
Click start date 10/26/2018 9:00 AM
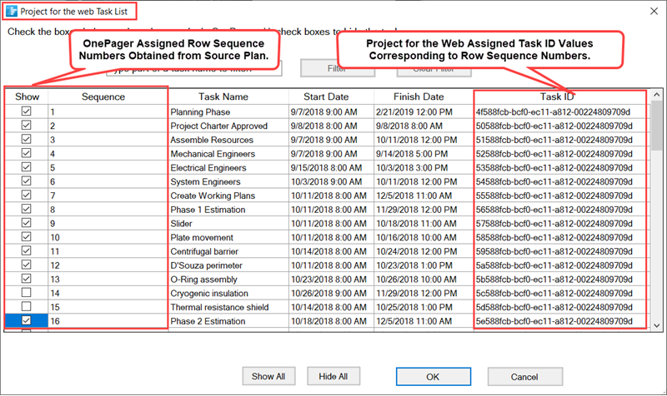click(x=328, y=294)
